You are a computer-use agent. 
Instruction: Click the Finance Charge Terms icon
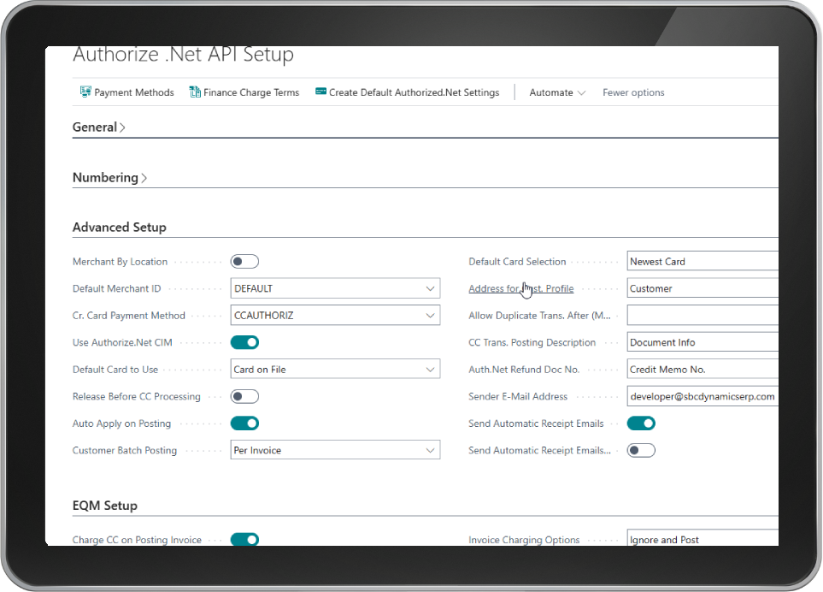click(x=195, y=92)
